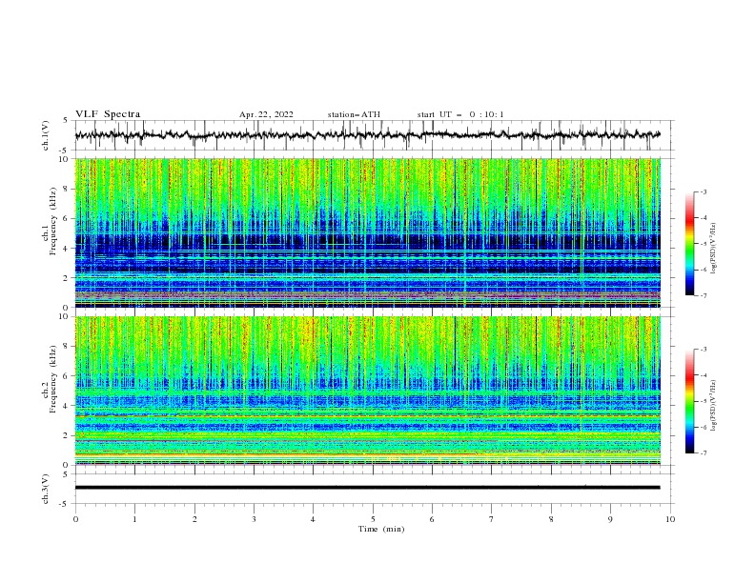Click the "ch.1(V)" axis label

46,135
